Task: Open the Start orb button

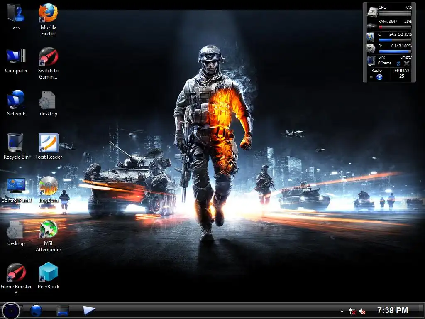Action: [x=11, y=310]
